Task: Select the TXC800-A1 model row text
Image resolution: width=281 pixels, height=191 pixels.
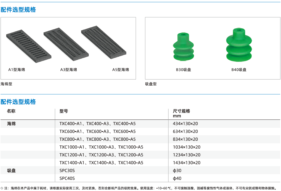Action: tap(98, 139)
